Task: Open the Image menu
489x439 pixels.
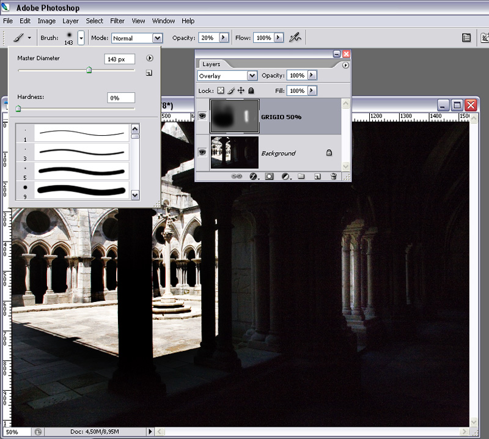Action: (x=46, y=21)
